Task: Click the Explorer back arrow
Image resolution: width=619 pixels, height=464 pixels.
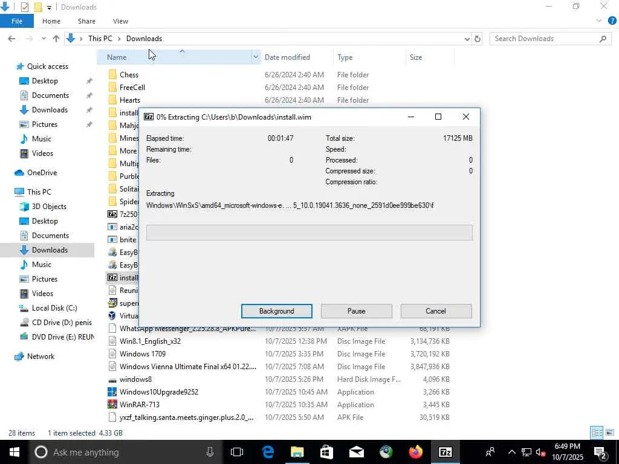Action: [11, 39]
